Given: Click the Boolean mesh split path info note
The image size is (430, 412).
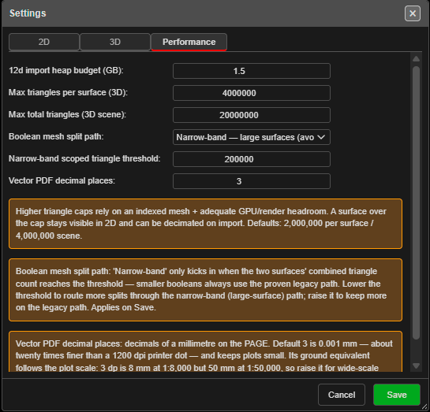Looking at the screenshot, I should (205, 290).
